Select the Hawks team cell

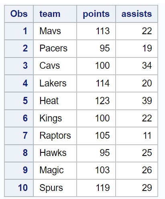click(55, 153)
